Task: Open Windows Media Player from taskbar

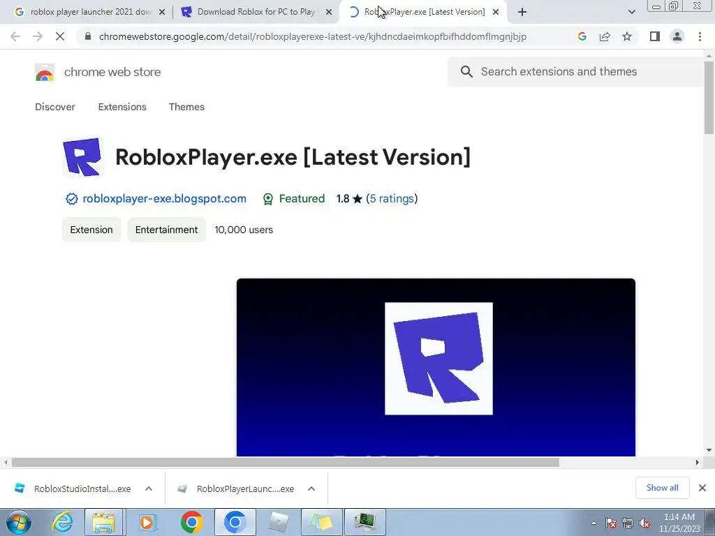Action: [147, 522]
